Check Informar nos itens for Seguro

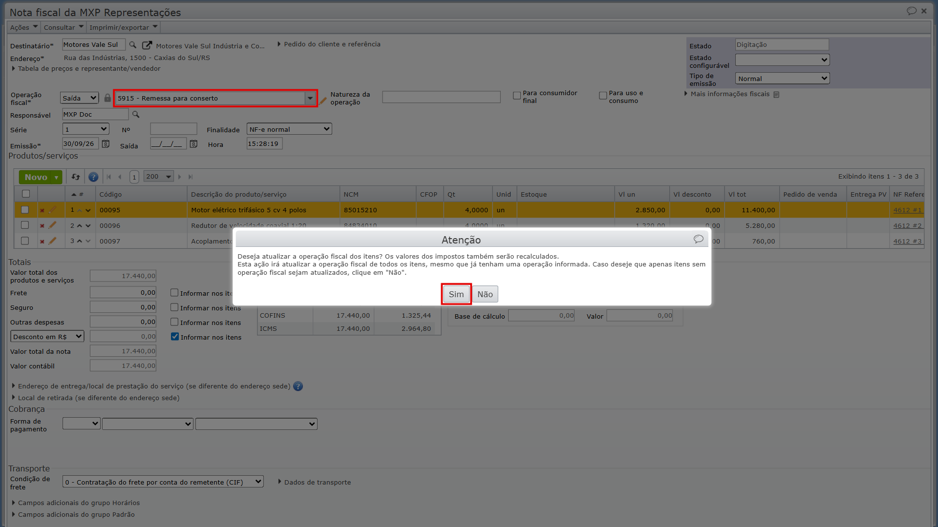174,307
